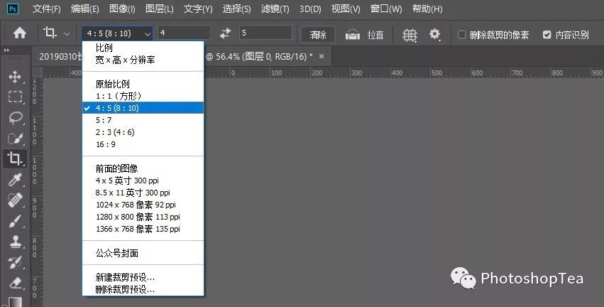Viewport: 604px width, 307px height.
Task: Uncheck 内容识别 checkbox
Action: (x=547, y=35)
